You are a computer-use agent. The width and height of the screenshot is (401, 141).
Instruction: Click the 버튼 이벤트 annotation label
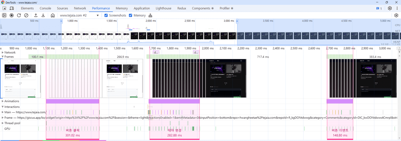[340, 131]
